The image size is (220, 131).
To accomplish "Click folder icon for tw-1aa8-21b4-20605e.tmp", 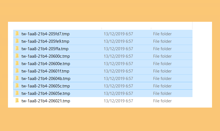I will pyautogui.click(x=17, y=93).
